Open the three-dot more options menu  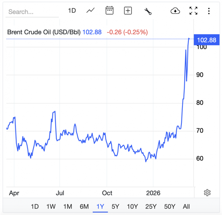coord(209,11)
